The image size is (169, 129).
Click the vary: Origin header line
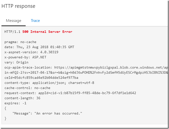(16, 63)
